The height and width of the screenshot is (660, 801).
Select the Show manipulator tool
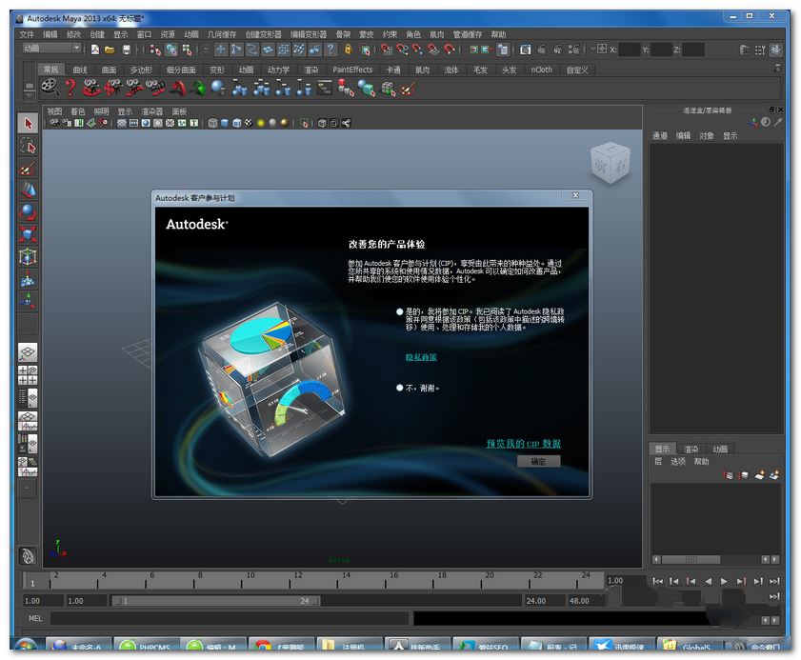tap(28, 301)
